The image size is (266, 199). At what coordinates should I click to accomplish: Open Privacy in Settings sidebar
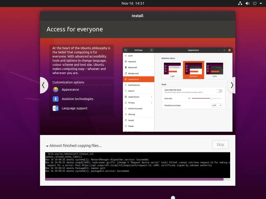pyautogui.click(x=139, y=103)
